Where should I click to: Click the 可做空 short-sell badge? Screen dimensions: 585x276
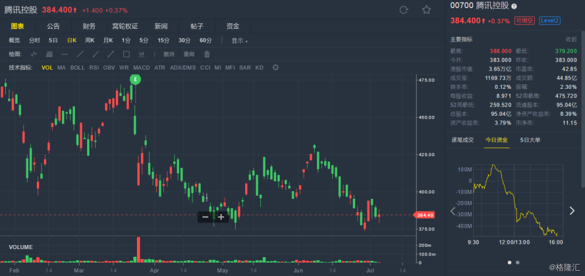click(x=524, y=20)
